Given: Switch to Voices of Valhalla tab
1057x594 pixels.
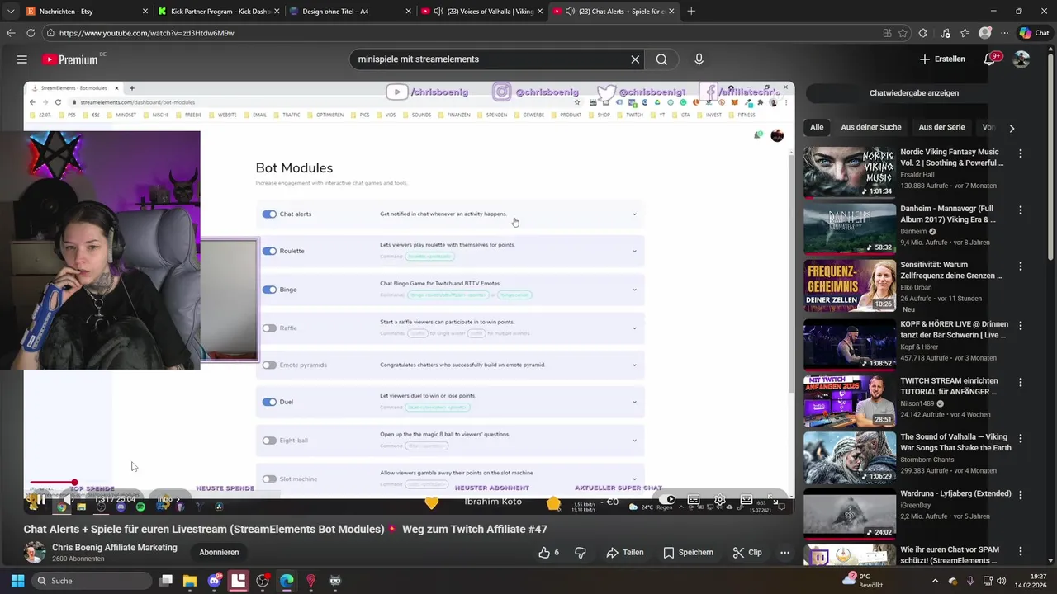Looking at the screenshot, I should pyautogui.click(x=481, y=11).
